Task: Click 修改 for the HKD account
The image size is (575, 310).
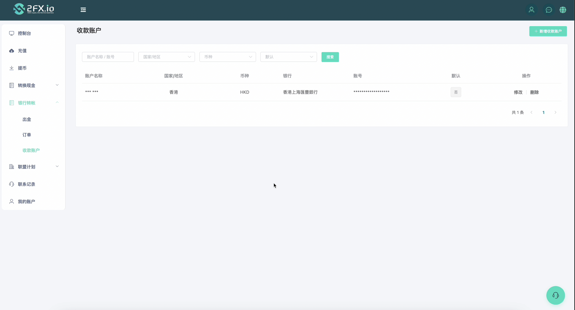Action: coord(518,92)
